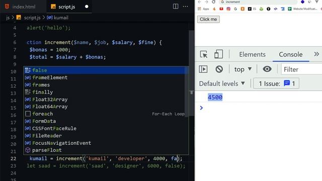Select Float64Array from the suggestions
This screenshot has width=322, height=181.
click(104, 107)
